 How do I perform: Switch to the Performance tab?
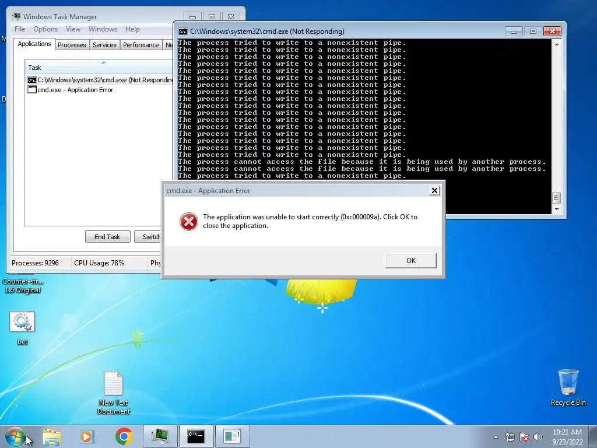[141, 45]
